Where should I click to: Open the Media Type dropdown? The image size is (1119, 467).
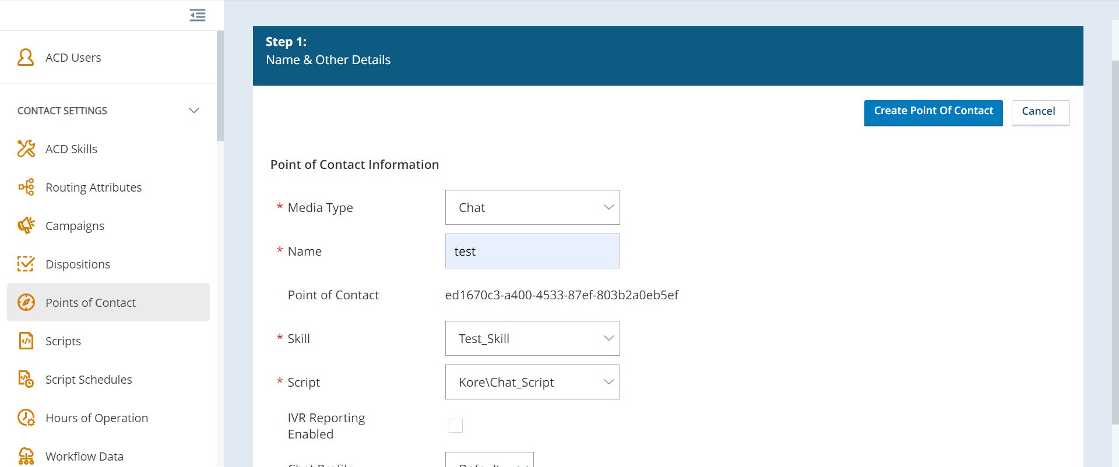532,207
